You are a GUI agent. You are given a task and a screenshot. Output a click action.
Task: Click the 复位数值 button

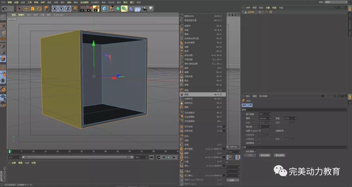pos(280,155)
